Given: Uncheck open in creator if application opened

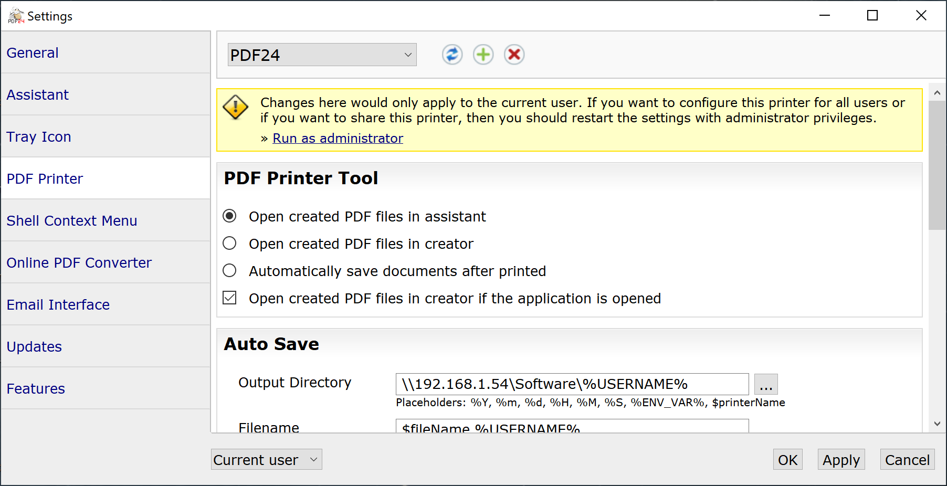Looking at the screenshot, I should [x=229, y=298].
